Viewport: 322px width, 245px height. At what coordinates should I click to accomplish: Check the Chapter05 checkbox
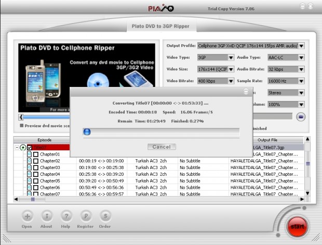click(36, 181)
